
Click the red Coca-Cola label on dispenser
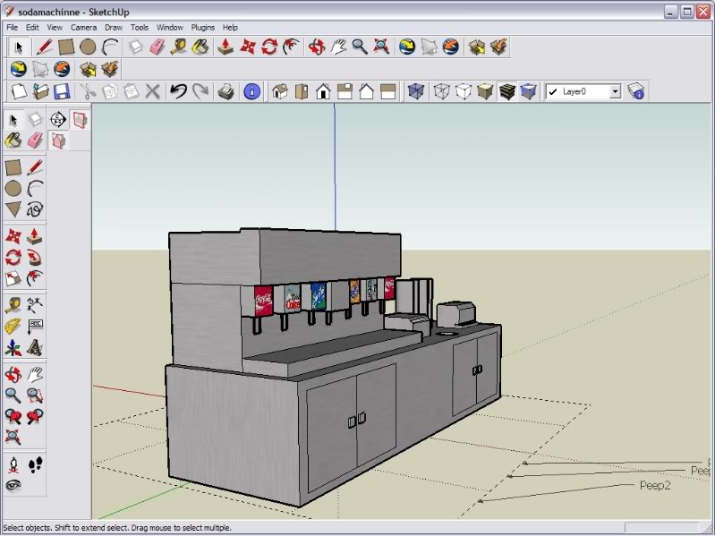pos(264,301)
